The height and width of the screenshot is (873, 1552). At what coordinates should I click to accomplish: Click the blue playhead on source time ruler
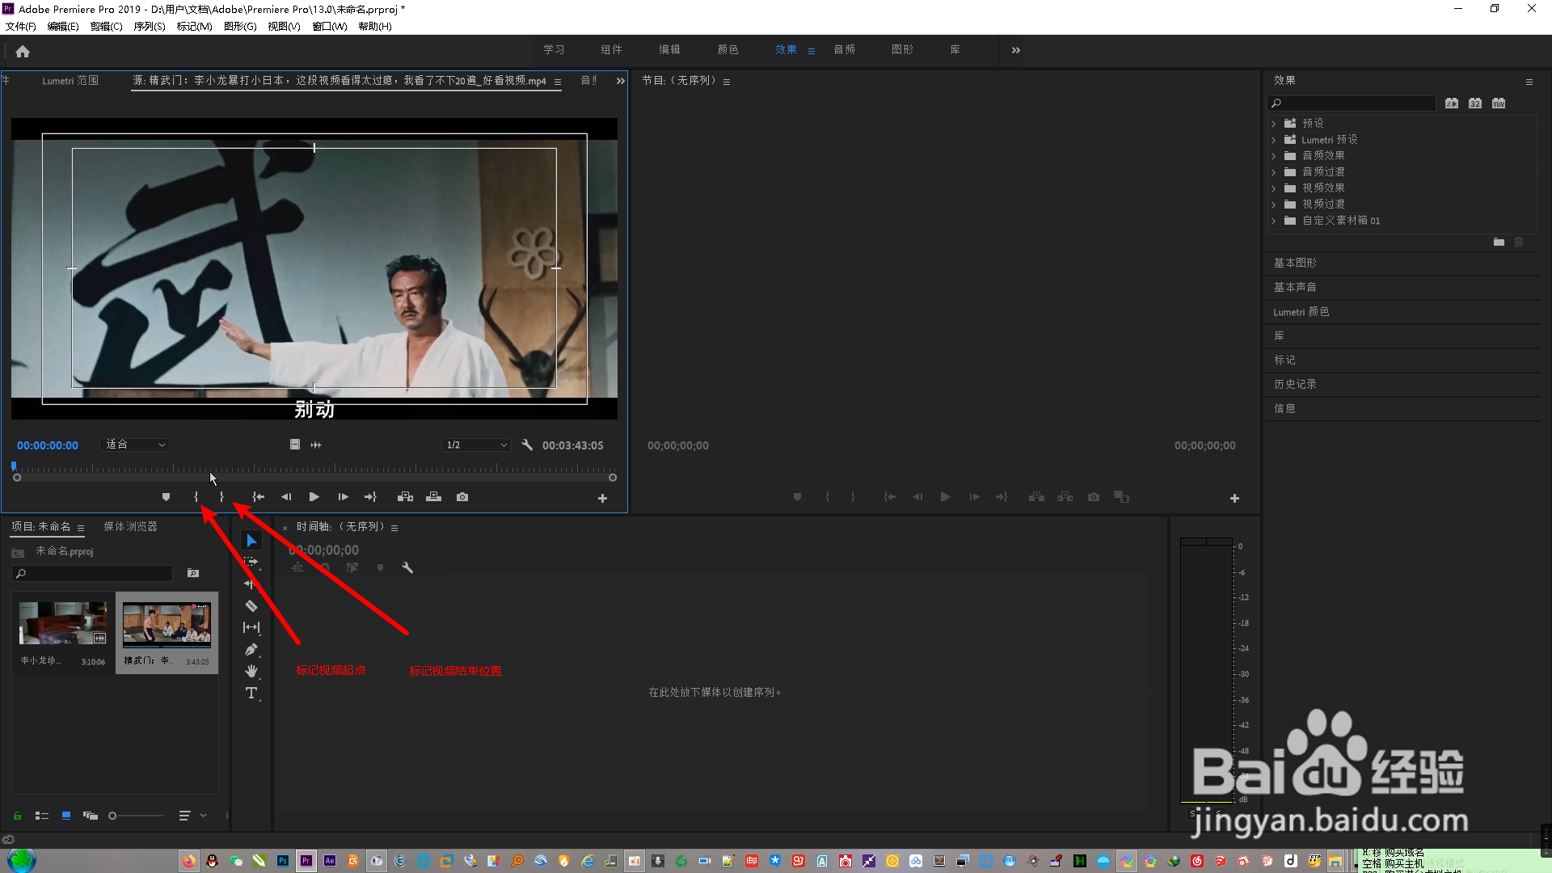[x=14, y=466]
